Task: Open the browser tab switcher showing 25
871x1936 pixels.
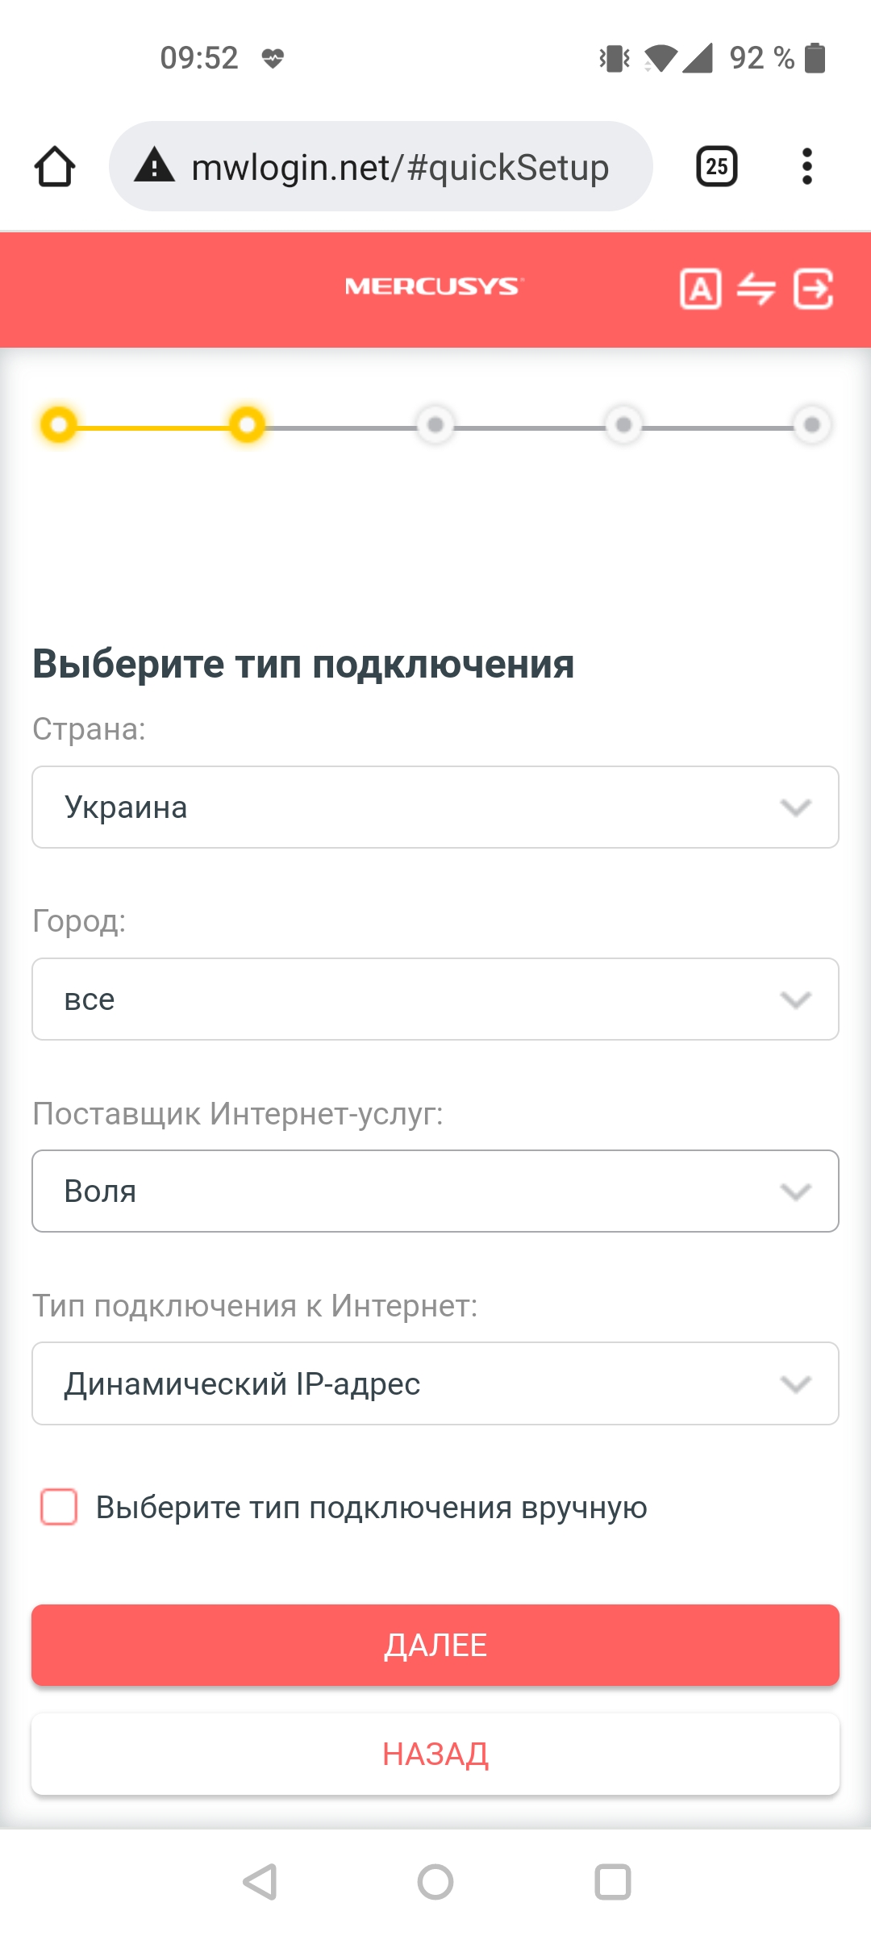Action: [716, 167]
